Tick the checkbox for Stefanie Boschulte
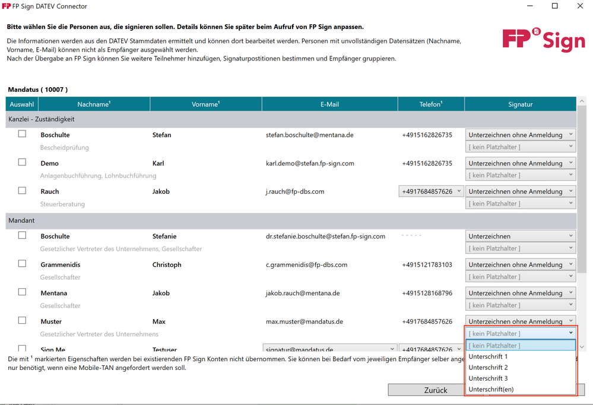Image resolution: width=593 pixels, height=405 pixels. point(23,235)
